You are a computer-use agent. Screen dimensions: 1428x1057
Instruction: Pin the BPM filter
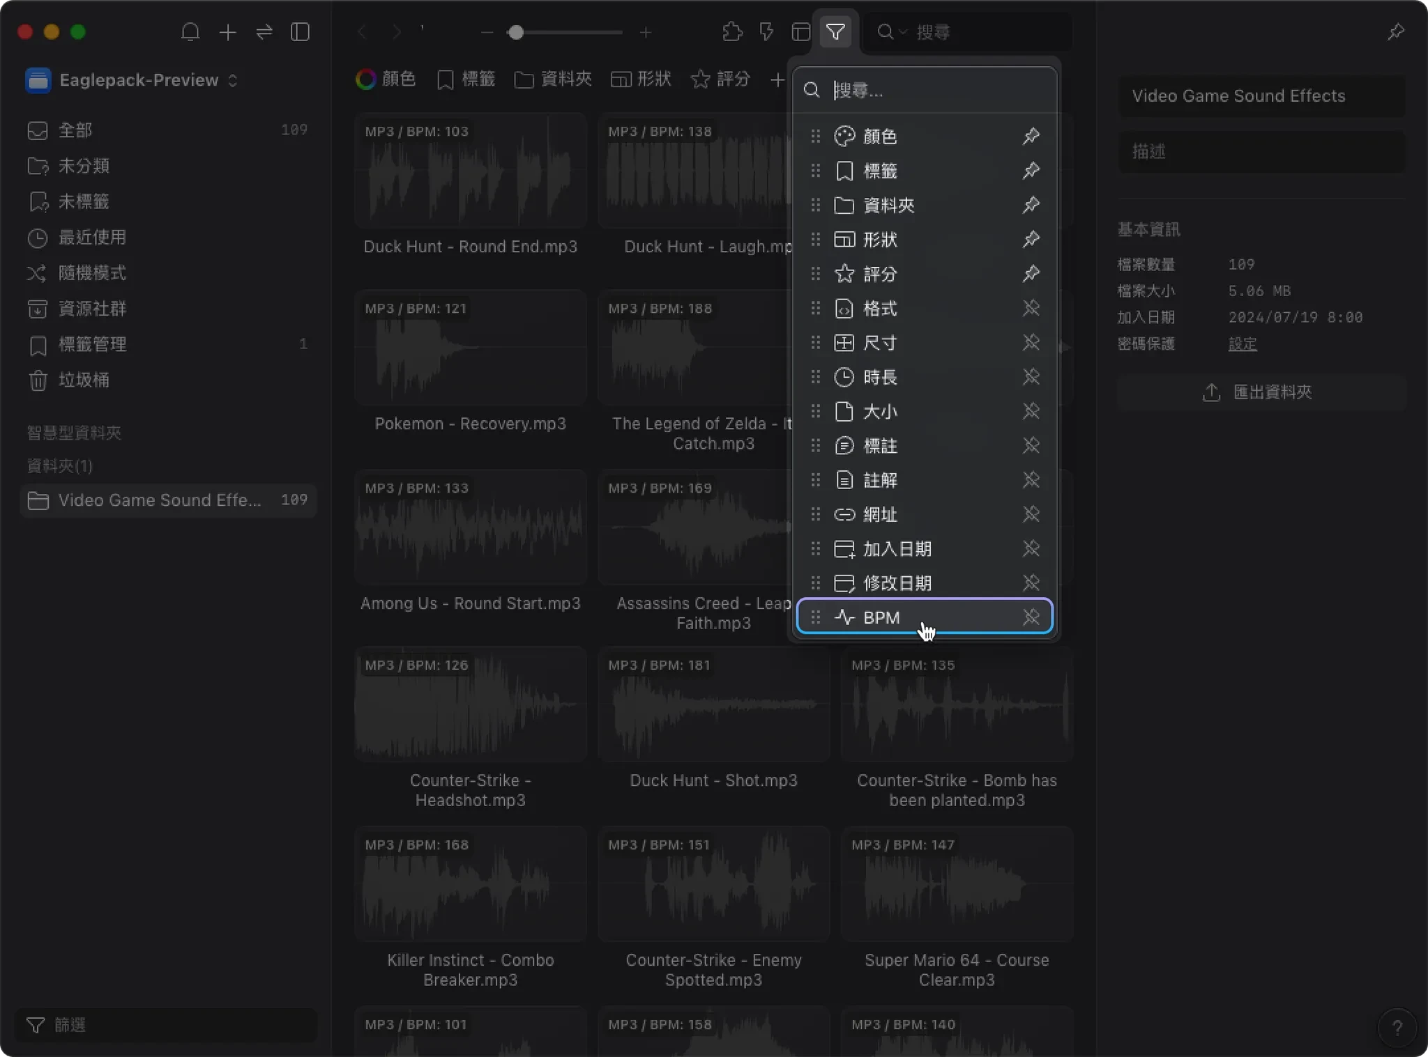1031,617
